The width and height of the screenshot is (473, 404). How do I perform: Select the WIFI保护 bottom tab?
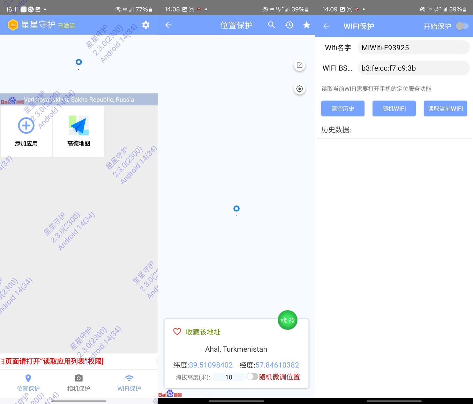pyautogui.click(x=129, y=383)
